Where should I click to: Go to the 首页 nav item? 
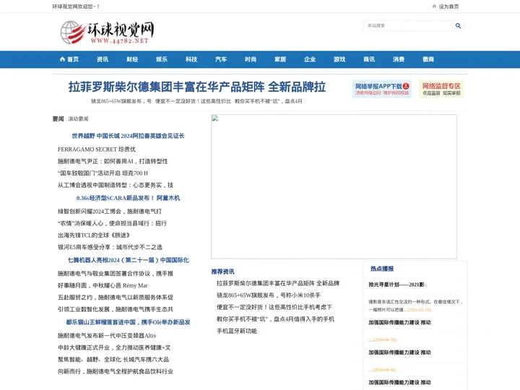click(69, 59)
